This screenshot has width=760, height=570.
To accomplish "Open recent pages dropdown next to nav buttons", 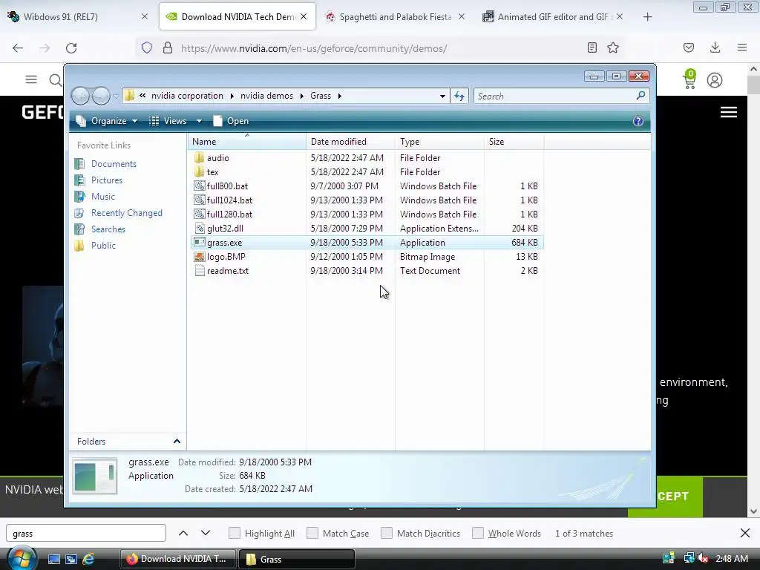I will tap(115, 96).
